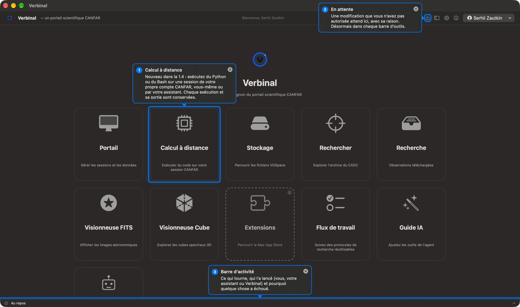Expand the activity bar chevron
The height and width of the screenshot is (307, 520).
[x=514, y=303]
